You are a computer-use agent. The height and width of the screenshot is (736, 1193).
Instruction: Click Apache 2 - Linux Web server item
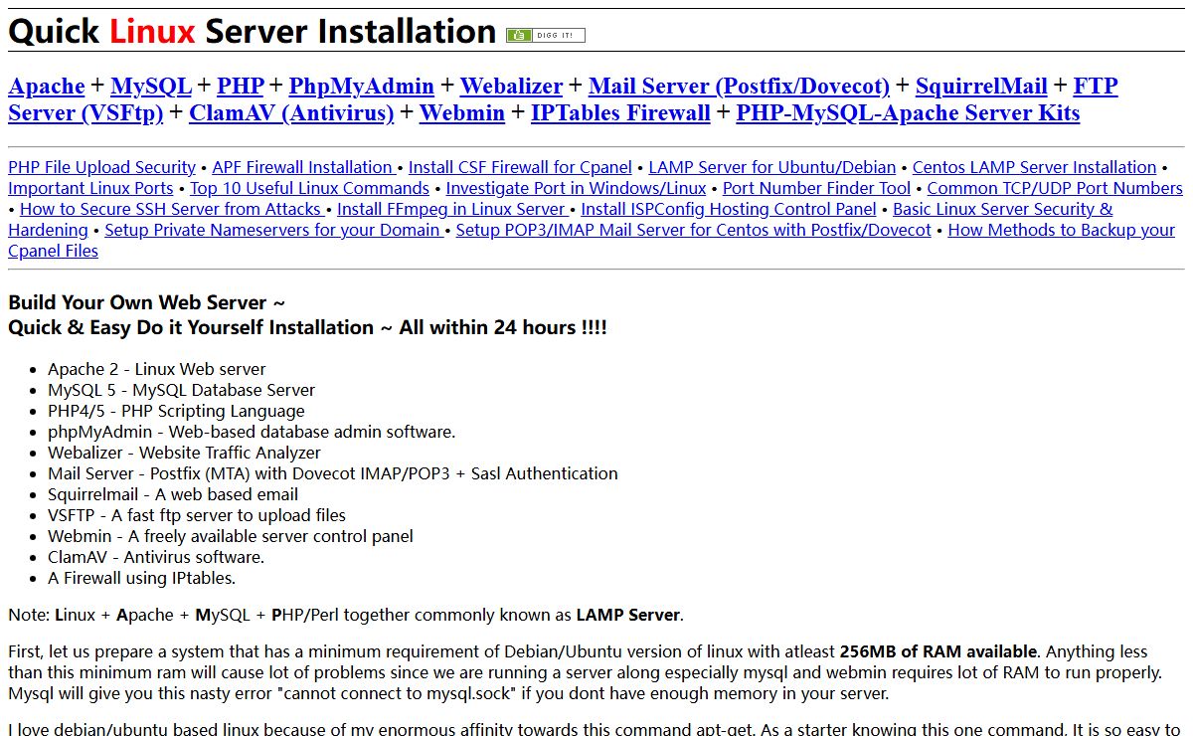point(157,369)
